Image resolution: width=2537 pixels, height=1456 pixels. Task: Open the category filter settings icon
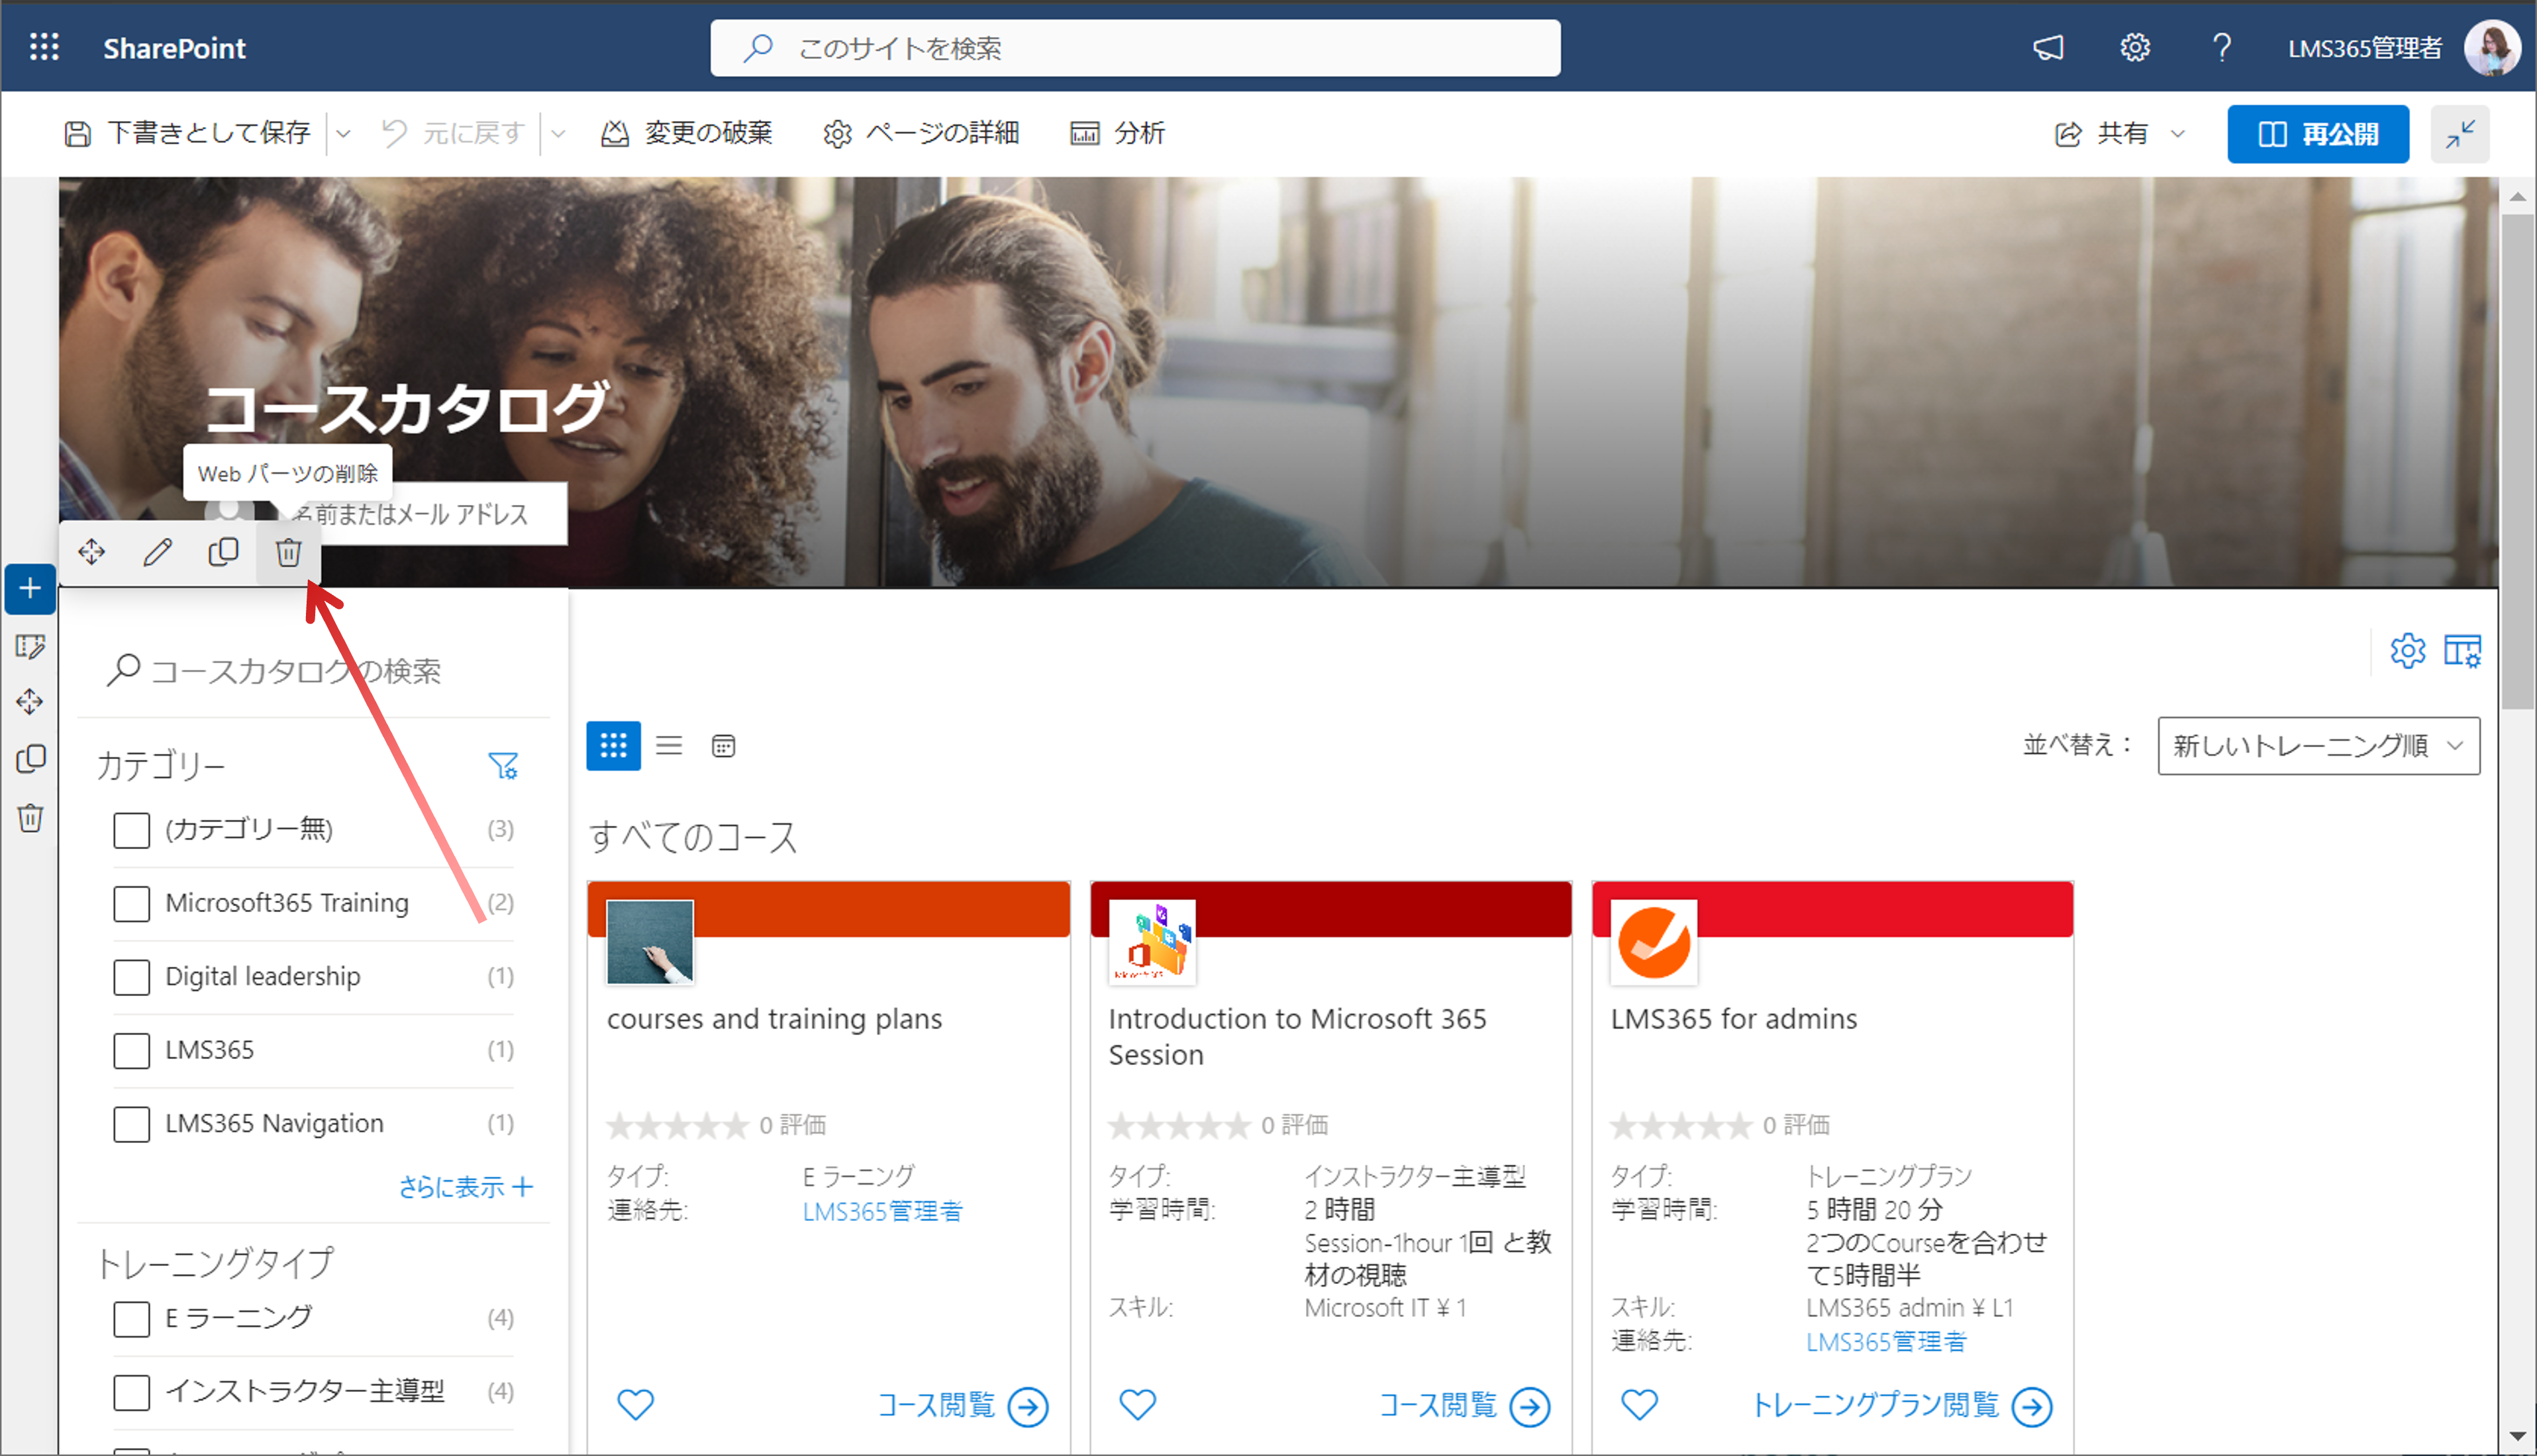pos(502,766)
